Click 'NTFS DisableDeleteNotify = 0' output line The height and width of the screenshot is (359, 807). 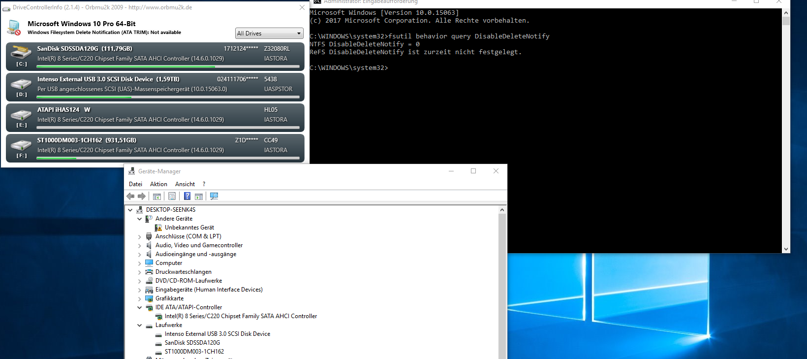[x=365, y=44]
